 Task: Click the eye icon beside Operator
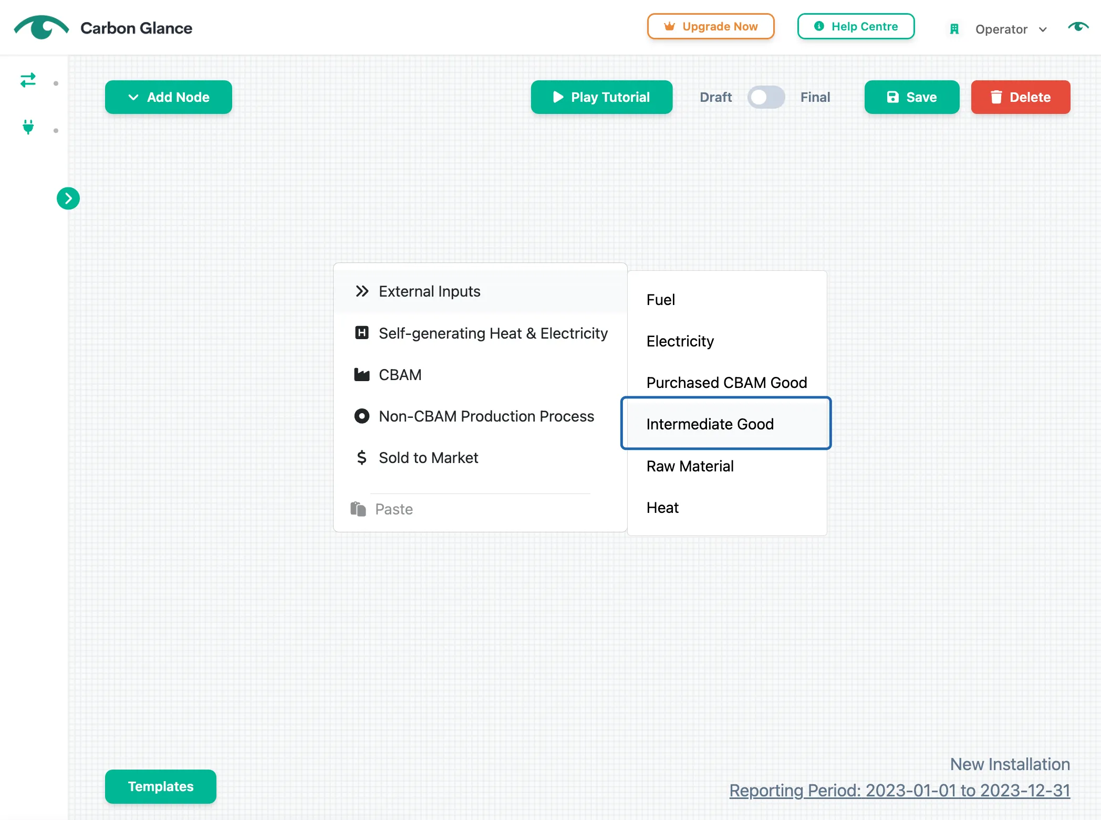tap(1078, 26)
